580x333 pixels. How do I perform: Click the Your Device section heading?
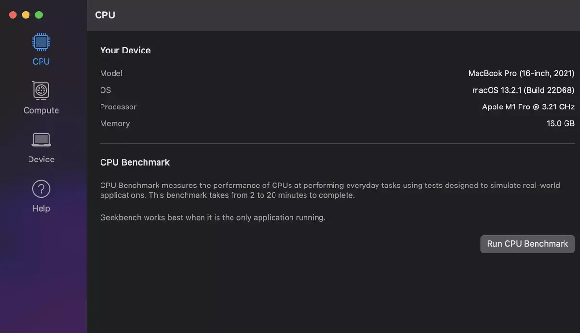[x=125, y=50]
